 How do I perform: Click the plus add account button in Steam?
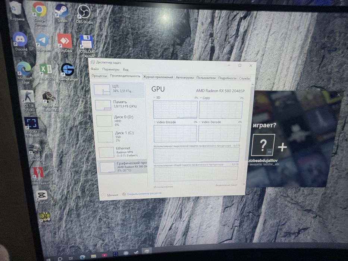(282, 147)
